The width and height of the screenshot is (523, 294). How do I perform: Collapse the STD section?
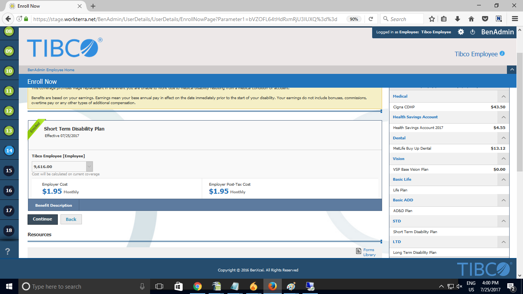click(503, 221)
